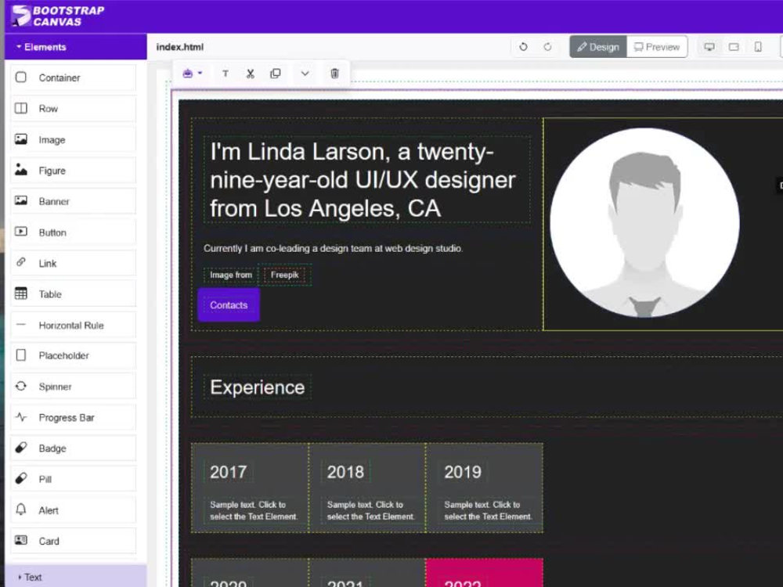
Task: Select the 2017 year heading
Action: (x=228, y=472)
